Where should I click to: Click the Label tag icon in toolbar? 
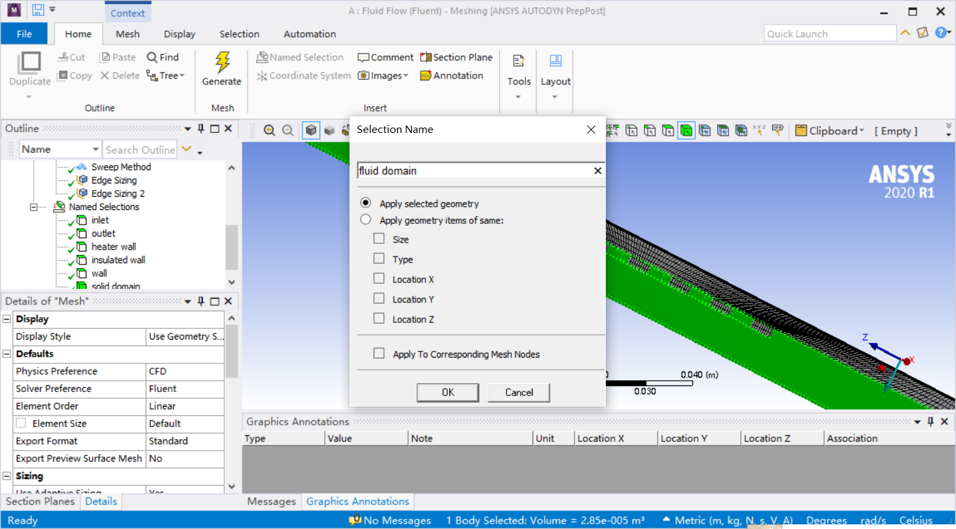tap(778, 131)
